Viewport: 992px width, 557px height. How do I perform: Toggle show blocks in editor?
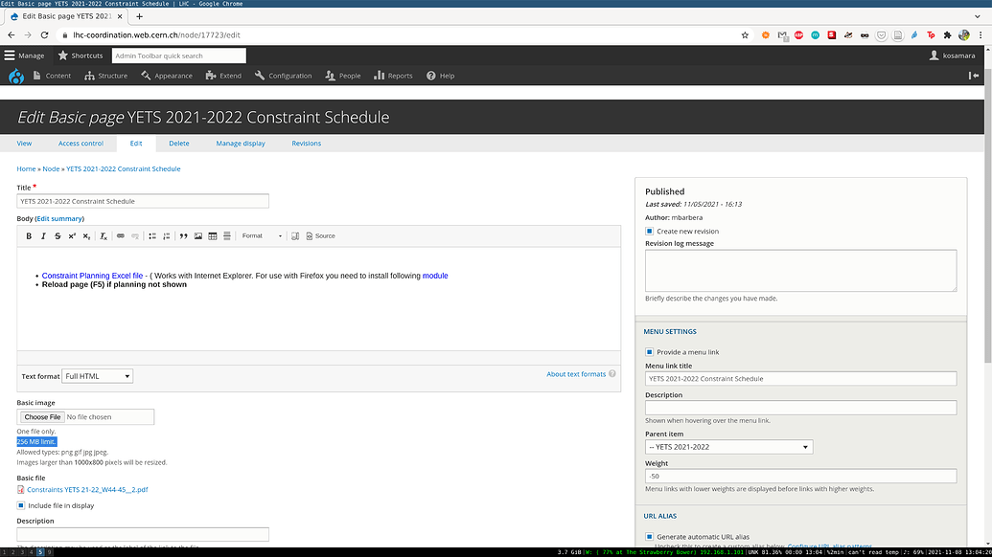coord(295,236)
